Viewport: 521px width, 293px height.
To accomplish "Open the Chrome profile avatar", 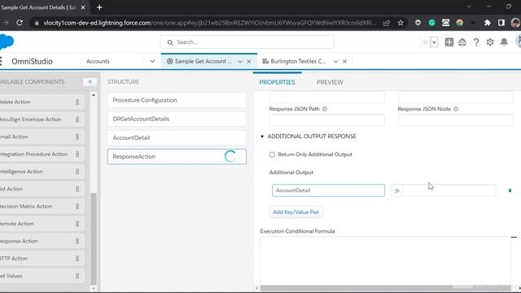I will click(x=515, y=23).
